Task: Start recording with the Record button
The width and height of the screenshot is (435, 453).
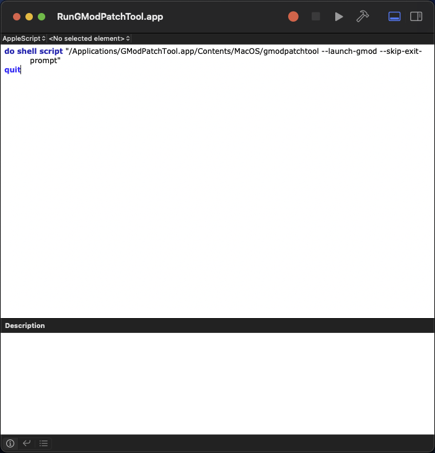Action: pyautogui.click(x=293, y=17)
